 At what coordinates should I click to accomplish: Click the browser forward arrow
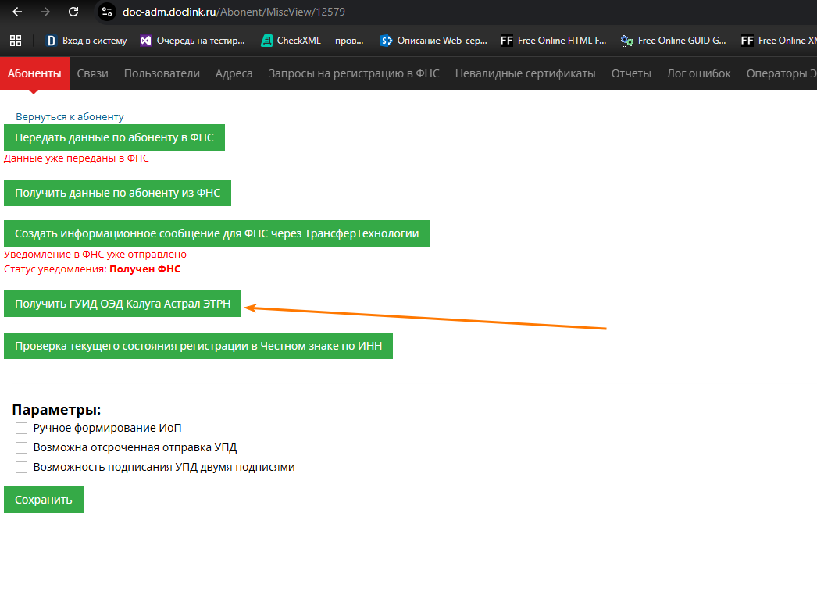coord(45,12)
